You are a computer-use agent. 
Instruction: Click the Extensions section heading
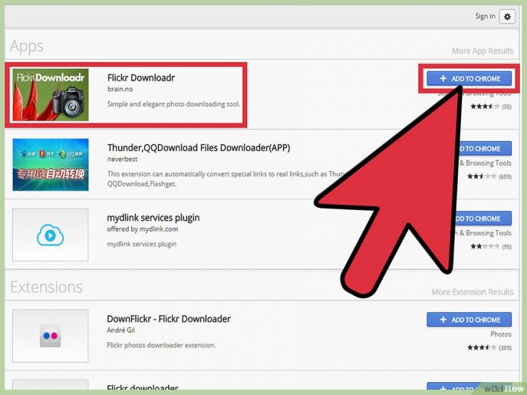click(46, 288)
